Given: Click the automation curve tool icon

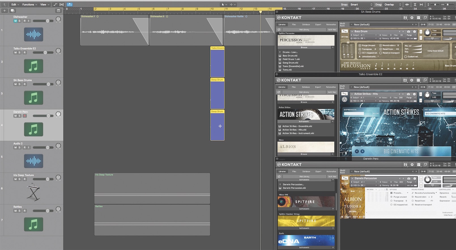Looking at the screenshot, I should tap(55, 5).
